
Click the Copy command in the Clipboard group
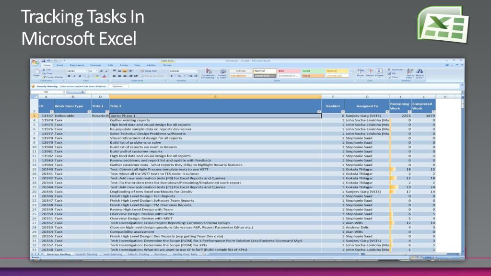(47, 73)
